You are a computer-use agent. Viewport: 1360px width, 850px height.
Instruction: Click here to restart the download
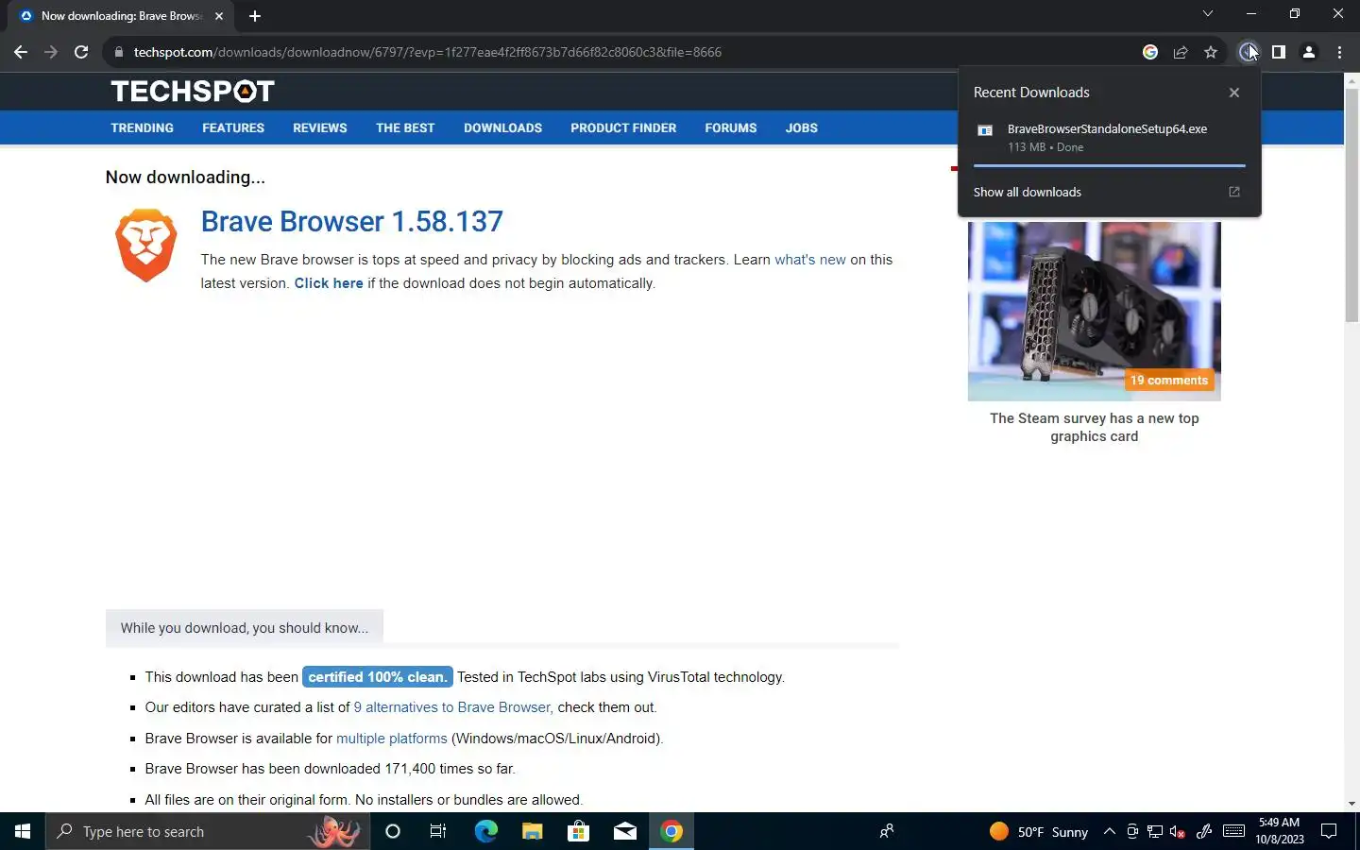pos(329,283)
